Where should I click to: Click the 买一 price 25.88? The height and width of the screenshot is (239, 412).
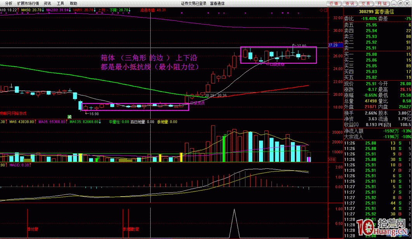(371, 54)
